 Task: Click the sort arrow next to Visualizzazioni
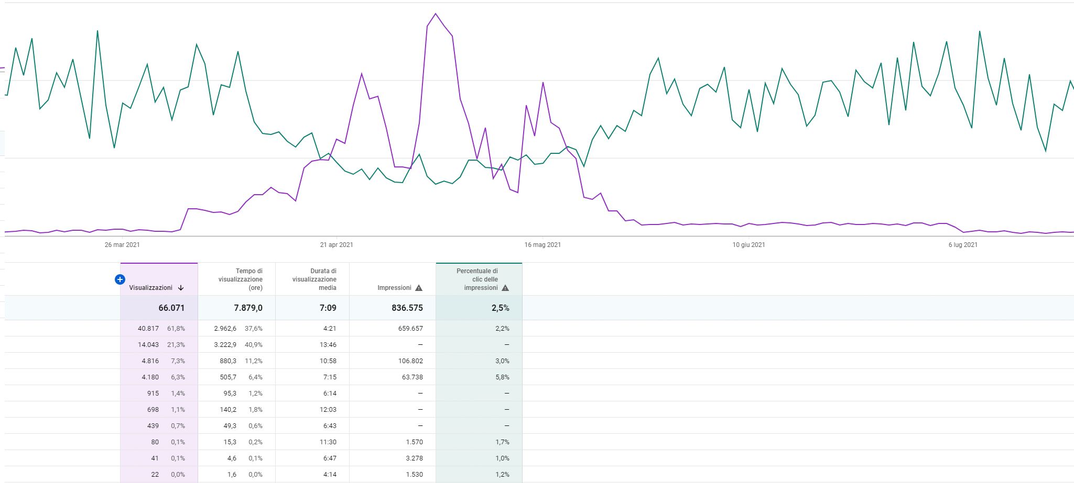coord(181,288)
